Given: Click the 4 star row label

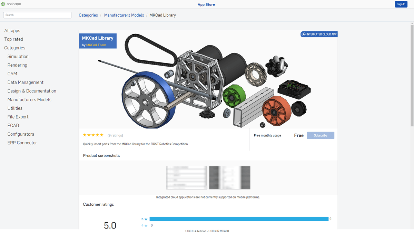Looking at the screenshot, I should pos(144,225).
